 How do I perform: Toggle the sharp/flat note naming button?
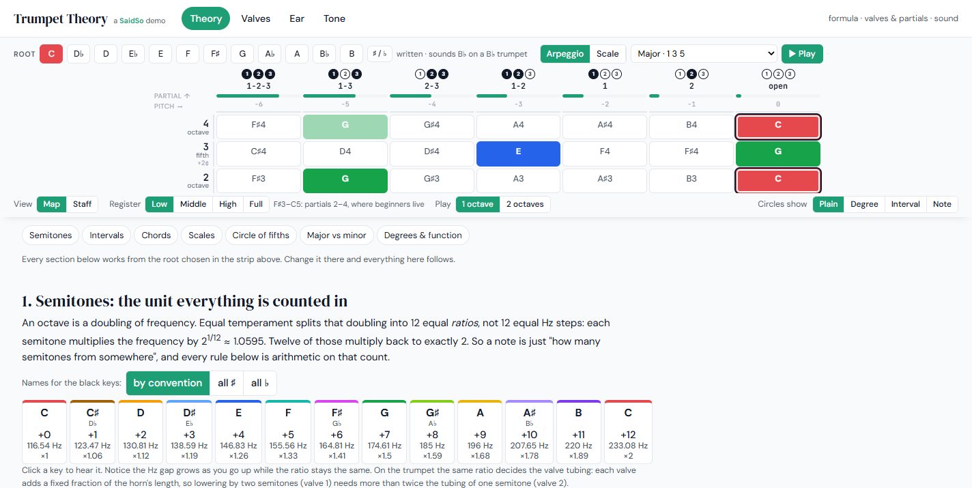pyautogui.click(x=380, y=54)
